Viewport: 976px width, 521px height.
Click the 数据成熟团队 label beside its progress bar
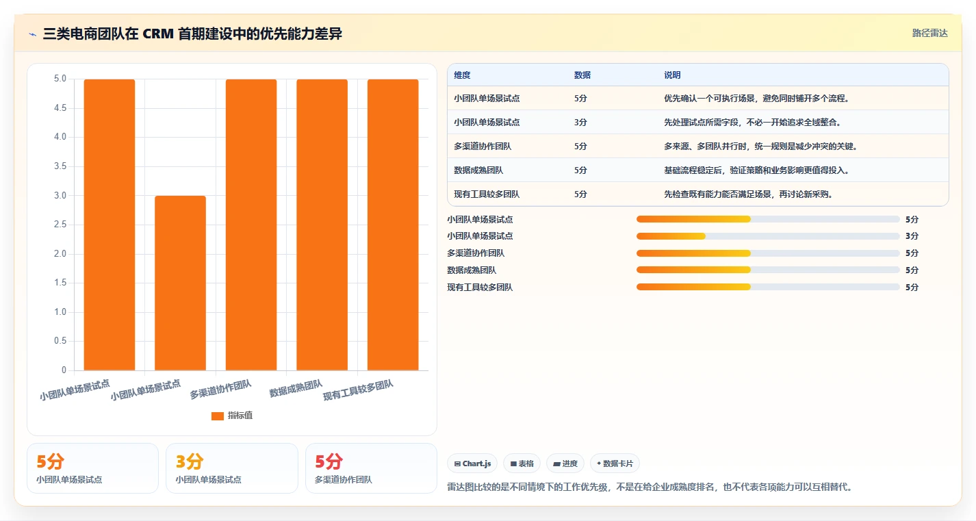point(472,270)
